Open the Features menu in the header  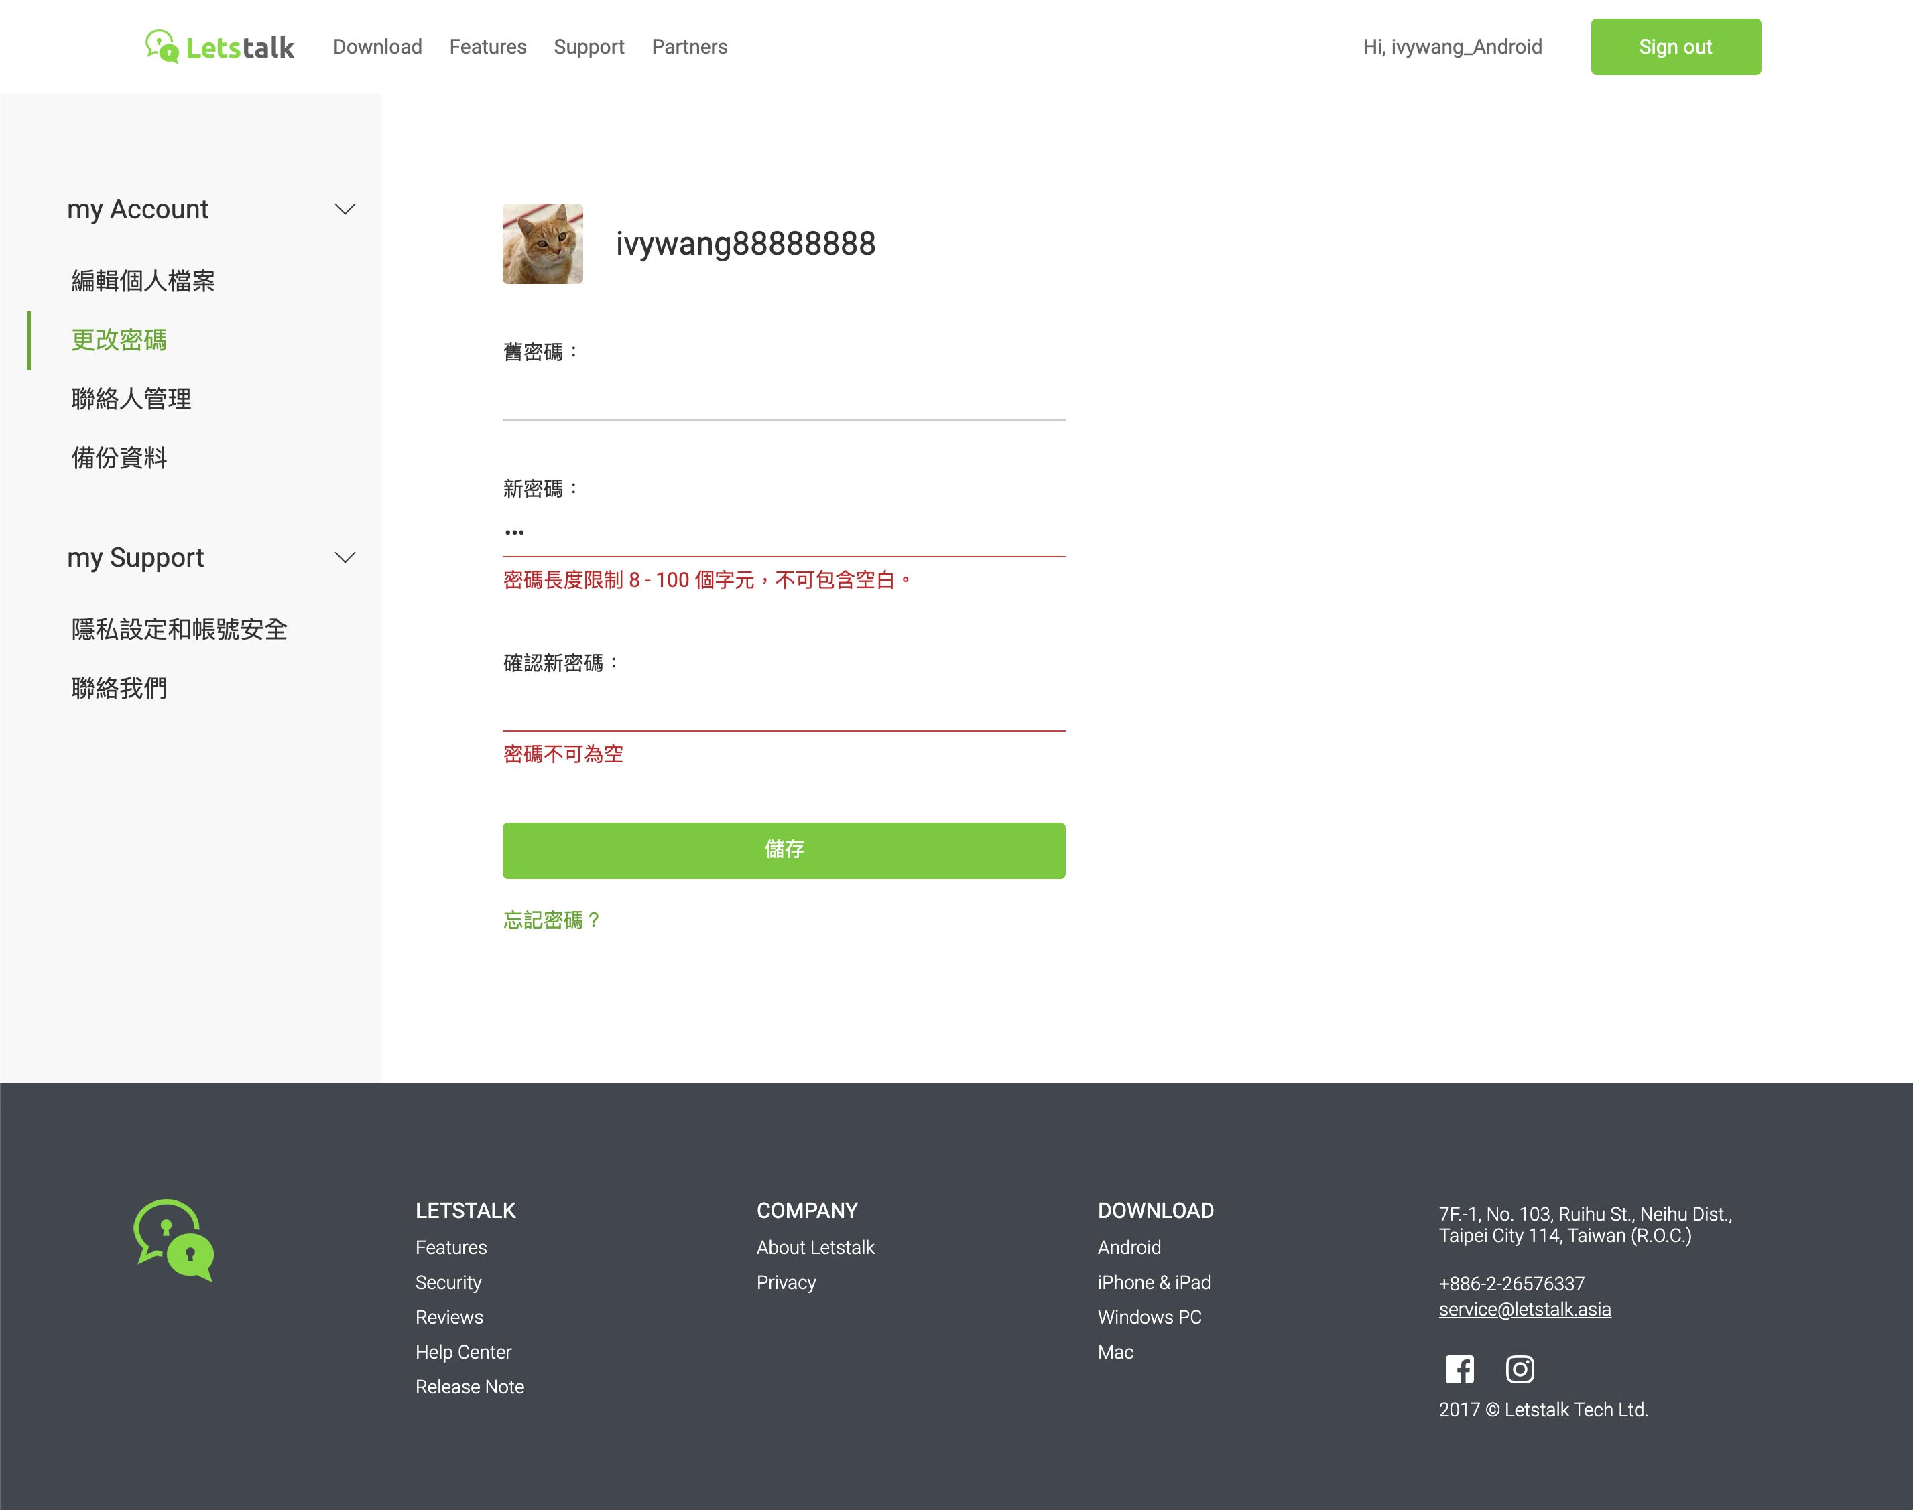488,47
